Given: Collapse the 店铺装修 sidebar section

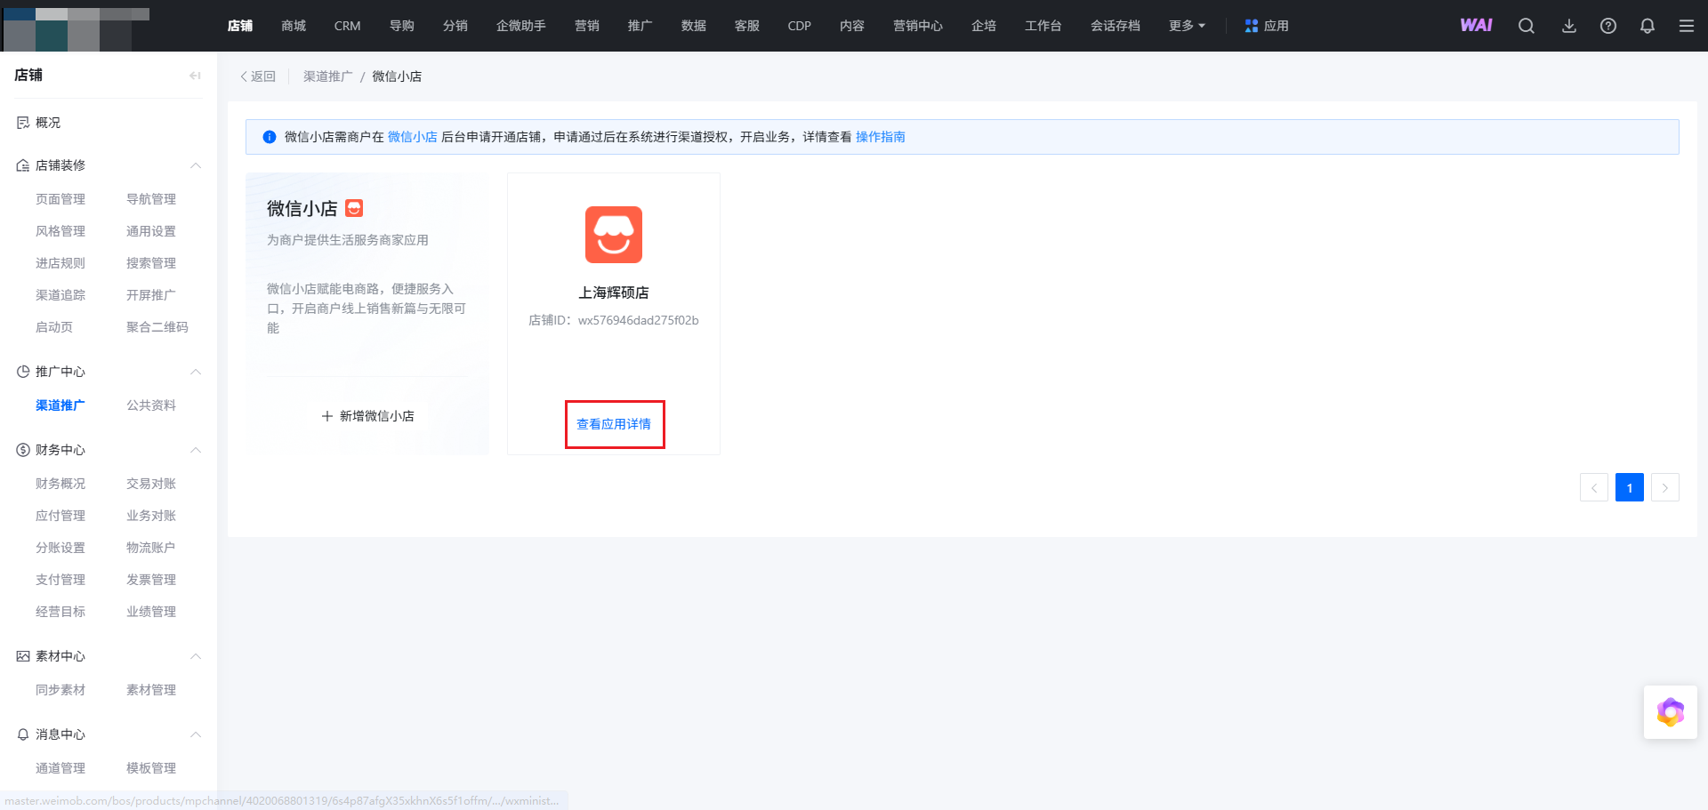Looking at the screenshot, I should point(196,165).
